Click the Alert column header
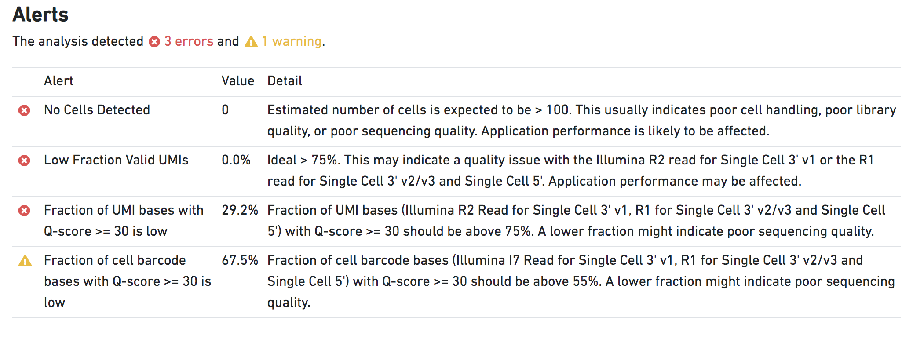913x343 pixels. pos(58,81)
